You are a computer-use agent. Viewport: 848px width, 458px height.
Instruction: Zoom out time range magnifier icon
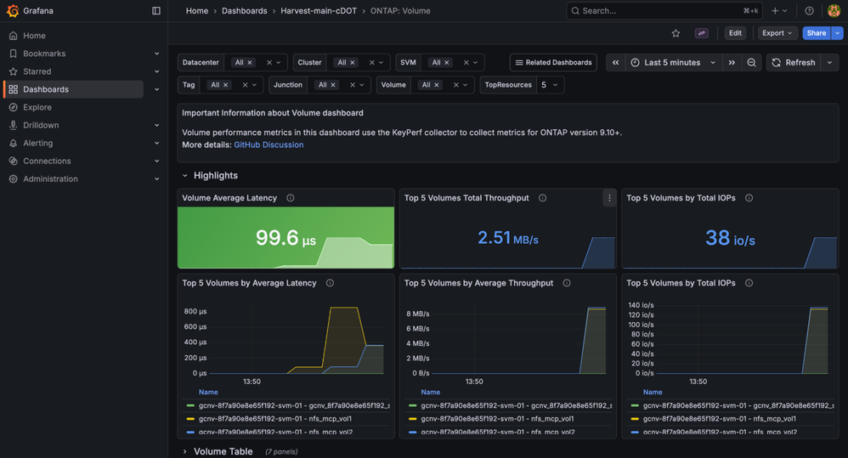click(751, 63)
